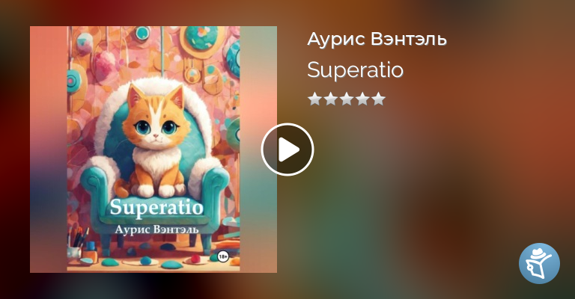Image resolution: width=575 pixels, height=299 pixels.
Task: Click the Superatio text on the cover
Action: (156, 208)
